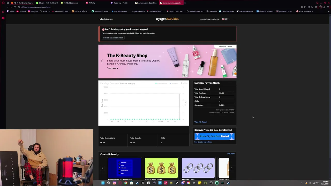This screenshot has width=331, height=186.
Task: Launch Instagram from the taskbar
Action: [114, 183]
